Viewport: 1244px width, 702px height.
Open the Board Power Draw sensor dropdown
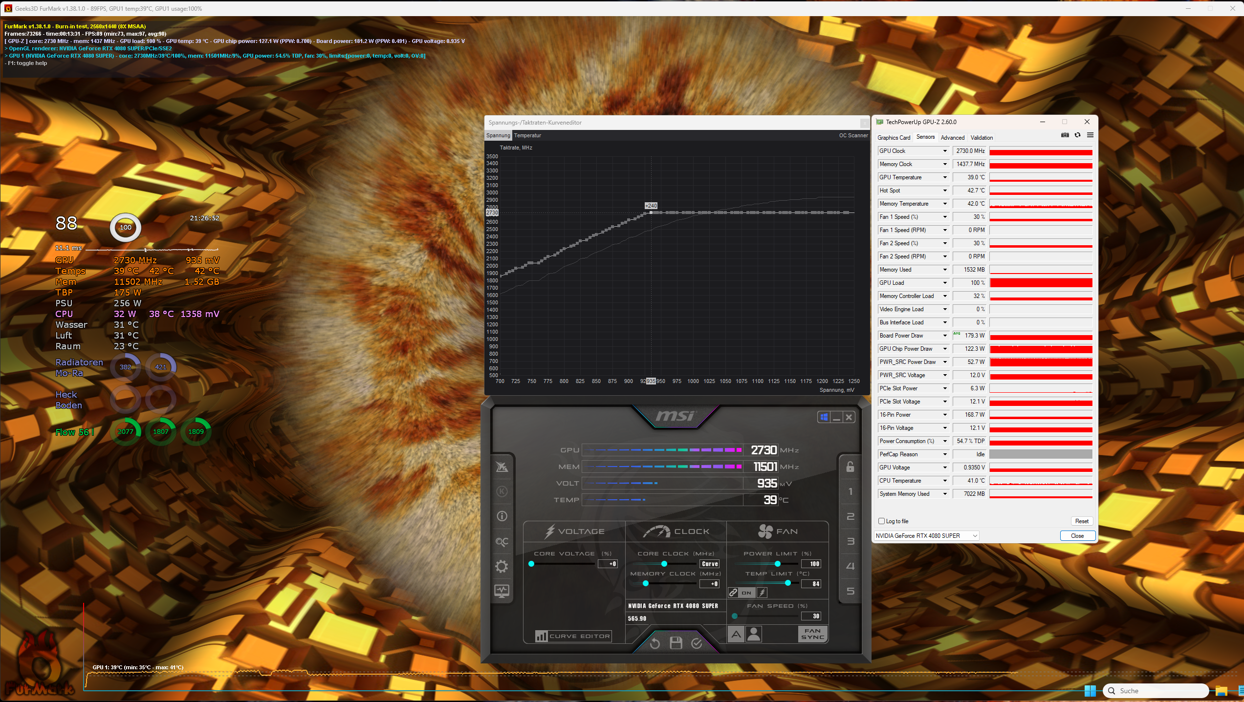pyautogui.click(x=945, y=336)
